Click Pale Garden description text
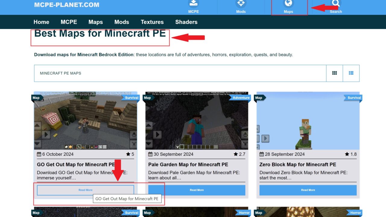The image size is (386, 217). tap(194, 175)
